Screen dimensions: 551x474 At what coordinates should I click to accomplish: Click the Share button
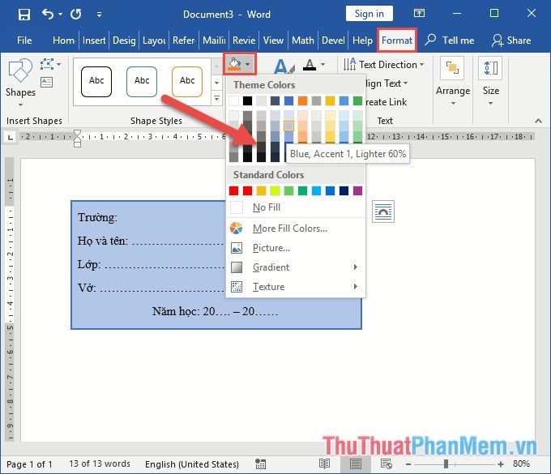[511, 41]
